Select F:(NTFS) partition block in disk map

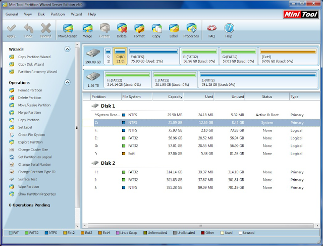tap(153, 56)
